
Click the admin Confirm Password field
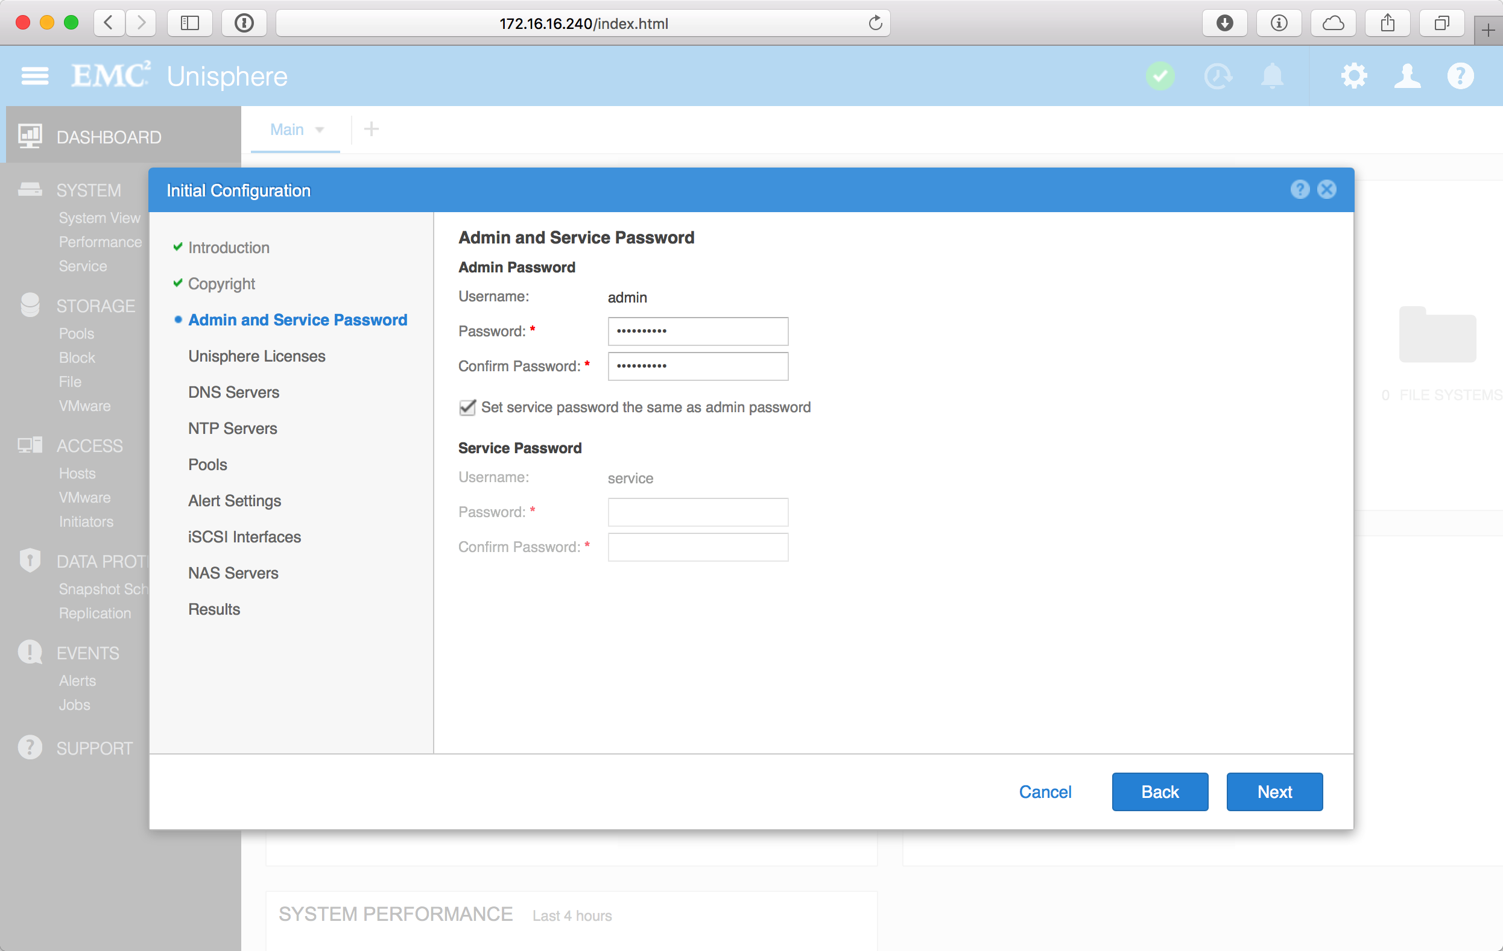pos(698,366)
